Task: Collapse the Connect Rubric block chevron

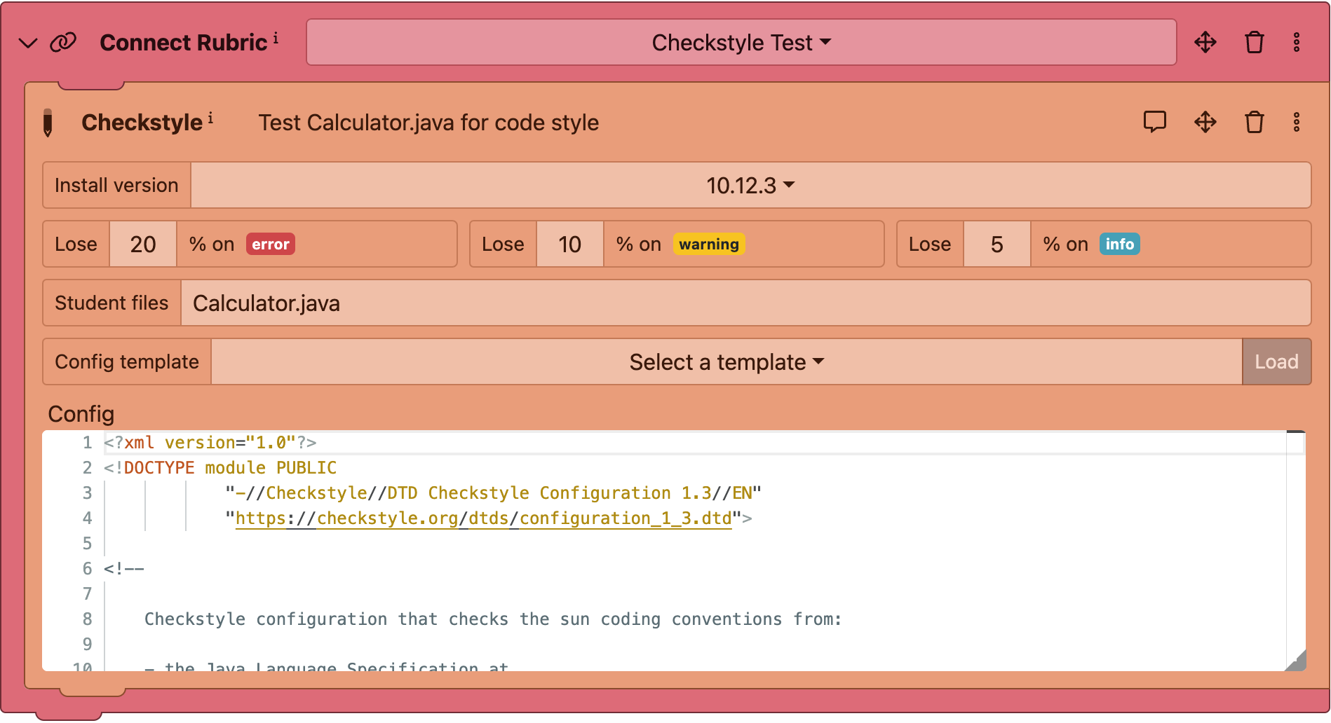Action: point(28,43)
